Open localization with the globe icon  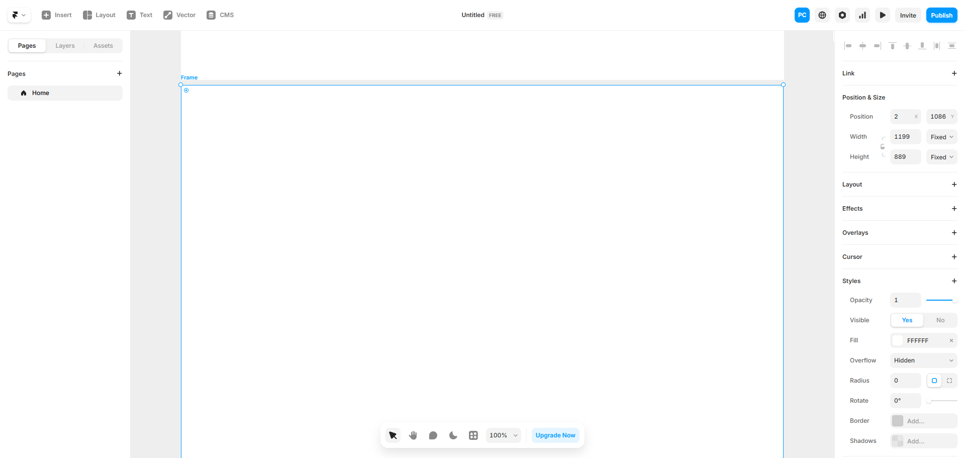822,15
